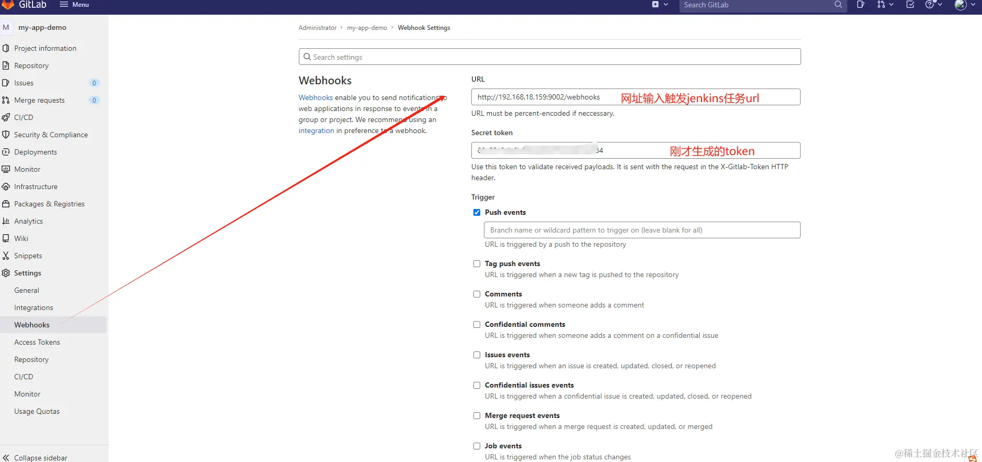
Task: Click the CI/CD rocket icon
Action: click(6, 117)
